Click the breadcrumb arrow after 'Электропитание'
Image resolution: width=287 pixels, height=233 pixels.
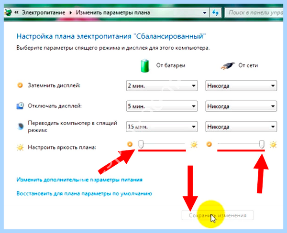click(x=71, y=13)
